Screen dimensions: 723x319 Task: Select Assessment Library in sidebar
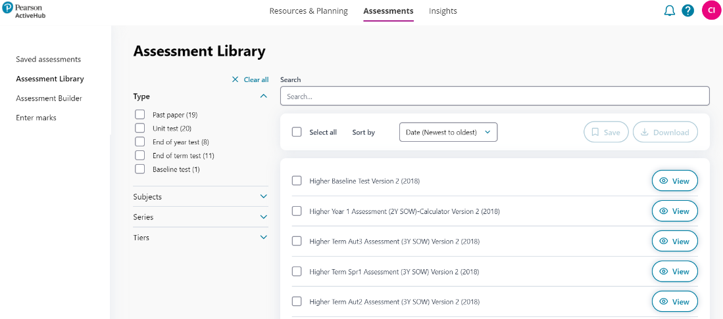[x=50, y=79]
